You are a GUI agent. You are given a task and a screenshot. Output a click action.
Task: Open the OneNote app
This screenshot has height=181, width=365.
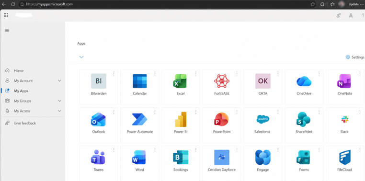345,87
